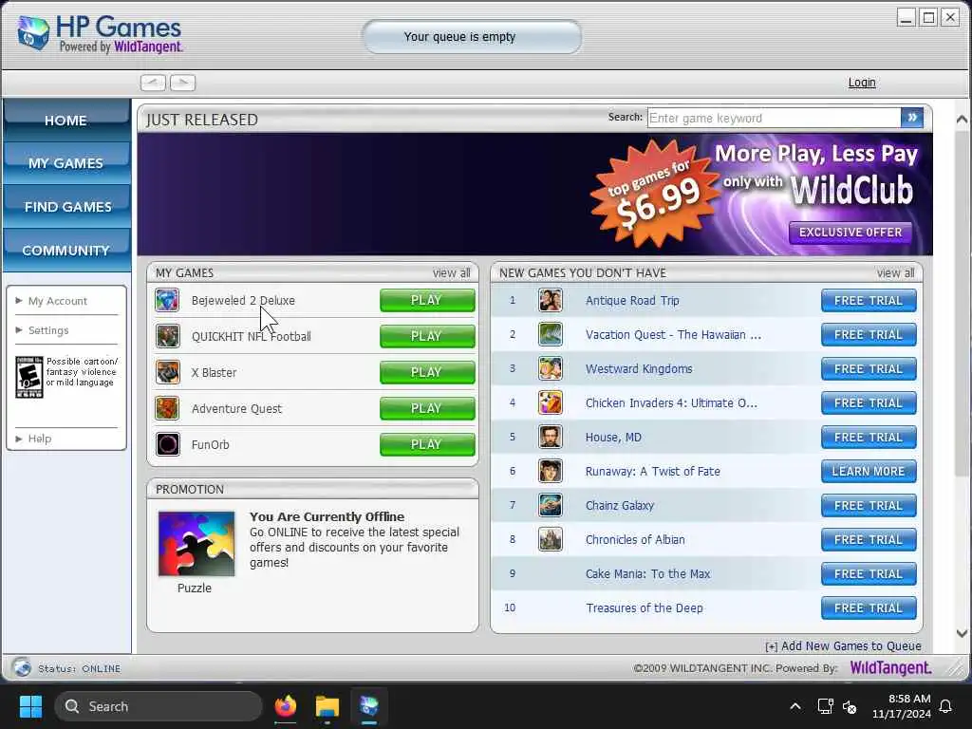Open the COMMUNITY tab

(66, 250)
